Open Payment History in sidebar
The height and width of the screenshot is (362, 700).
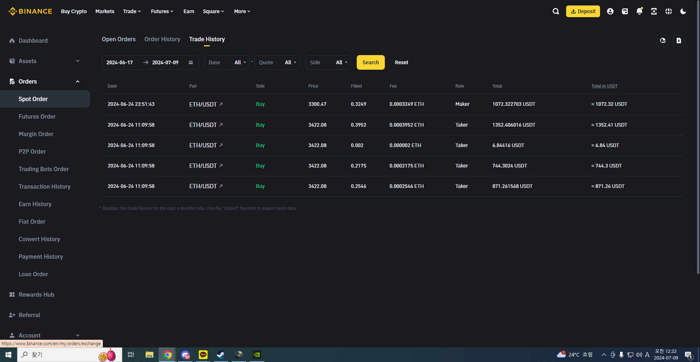click(41, 257)
